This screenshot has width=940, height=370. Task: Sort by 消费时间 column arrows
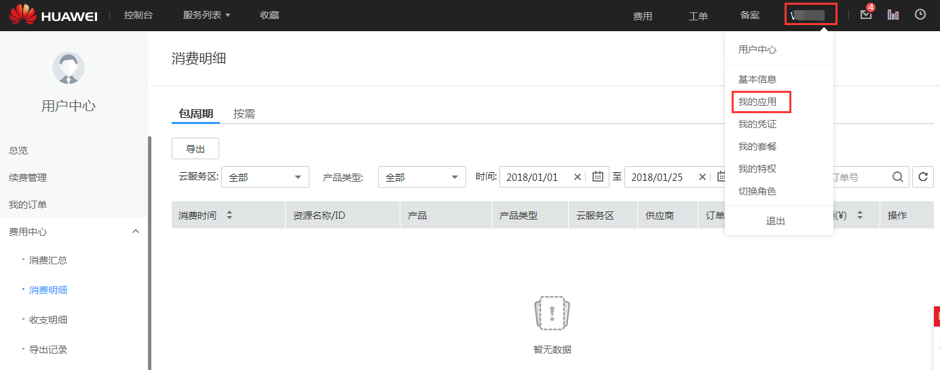[x=229, y=215]
